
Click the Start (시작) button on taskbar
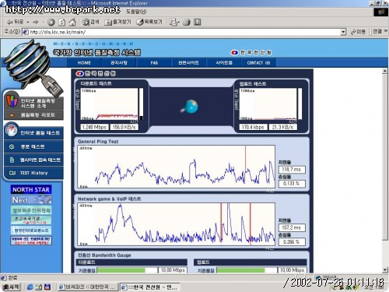pyautogui.click(x=11, y=287)
